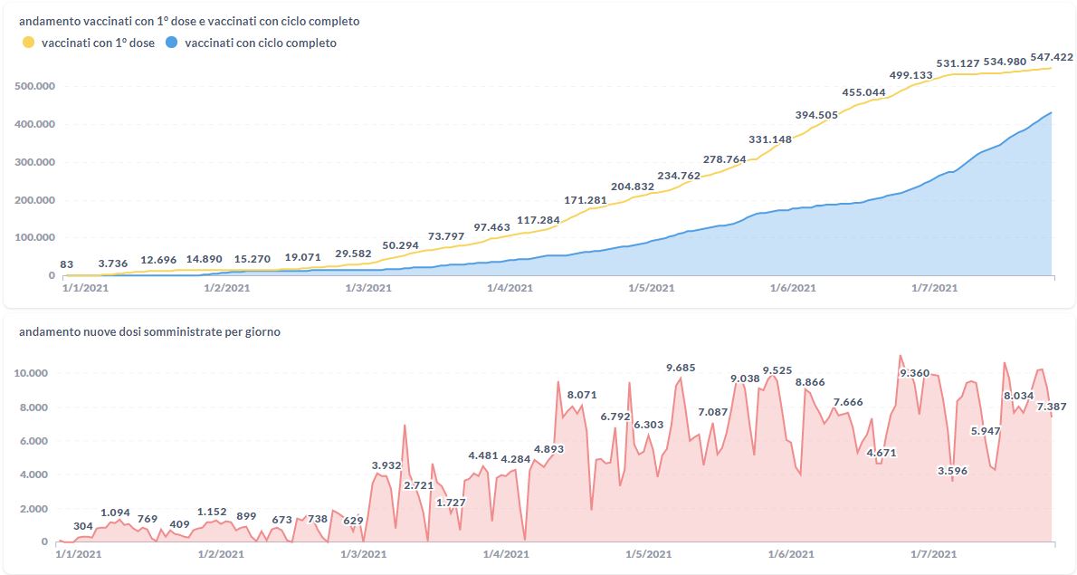
Task: Click the 9.685 peak label in daily doses chart
Action: click(x=681, y=368)
